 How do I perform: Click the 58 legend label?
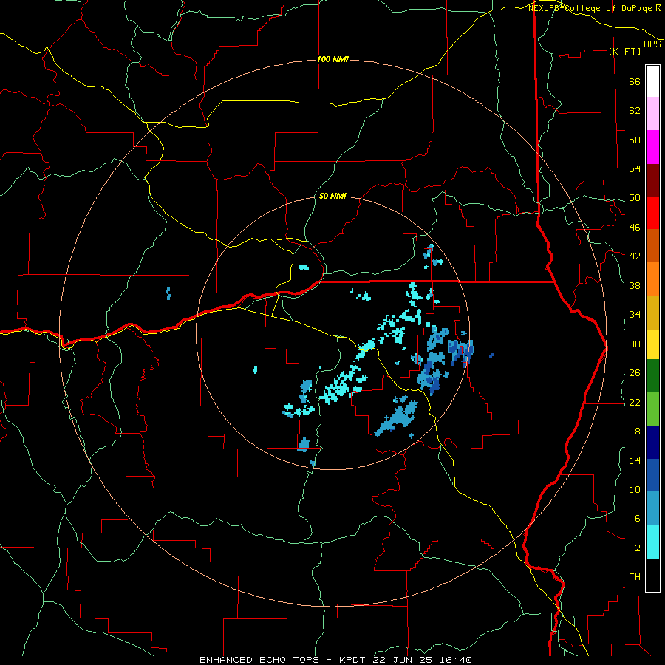pyautogui.click(x=635, y=140)
